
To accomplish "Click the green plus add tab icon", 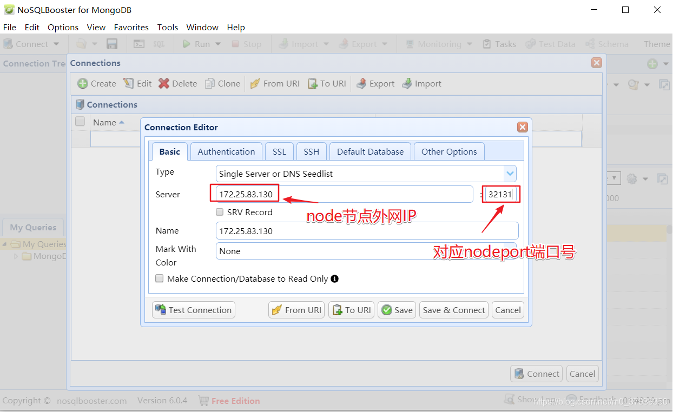I will (x=652, y=64).
